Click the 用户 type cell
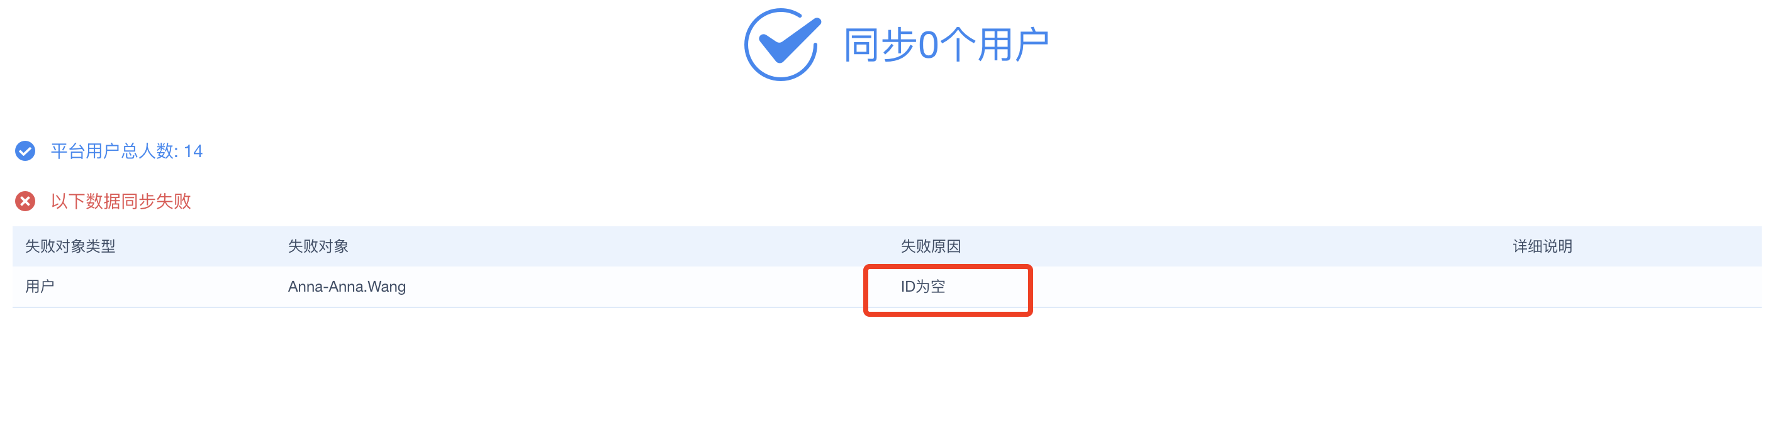Viewport: 1768px width, 440px height. [x=40, y=287]
